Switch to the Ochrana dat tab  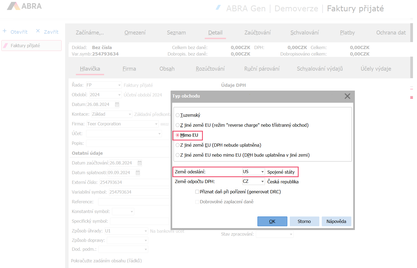[x=391, y=33]
